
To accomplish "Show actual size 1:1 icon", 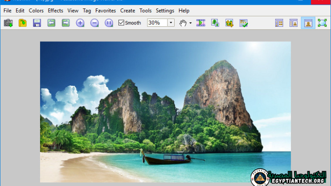I will point(109,23).
